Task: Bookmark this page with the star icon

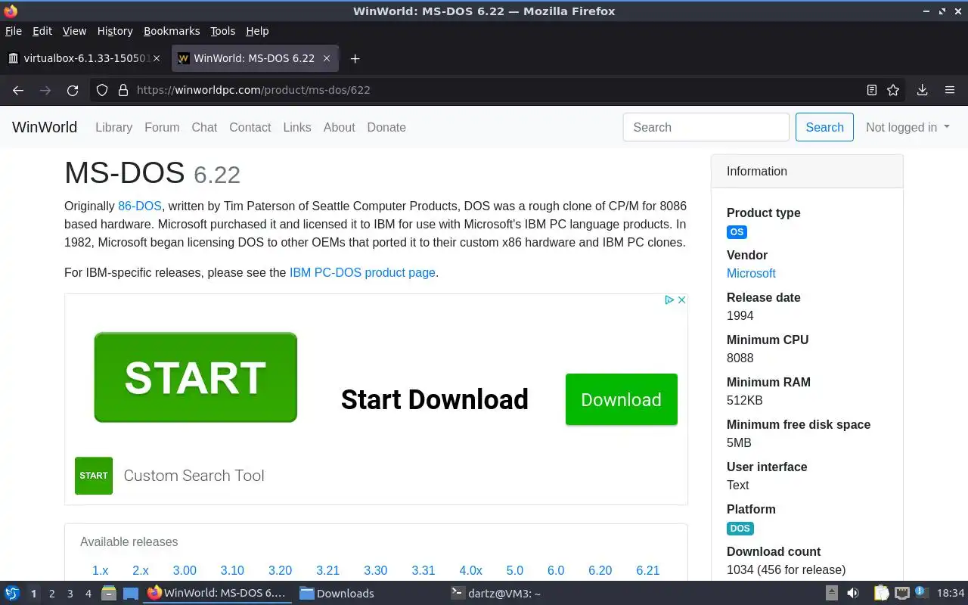Action: [893, 90]
